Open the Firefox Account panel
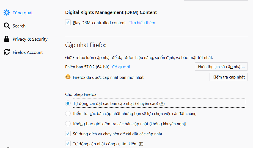This screenshot has height=148, width=253. pyautogui.click(x=28, y=52)
